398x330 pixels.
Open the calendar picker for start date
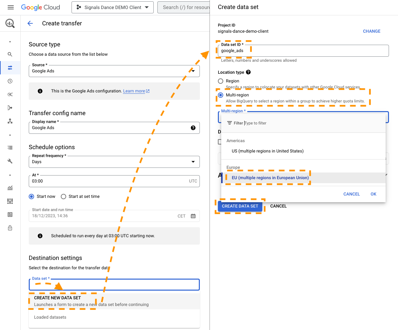(x=193, y=216)
